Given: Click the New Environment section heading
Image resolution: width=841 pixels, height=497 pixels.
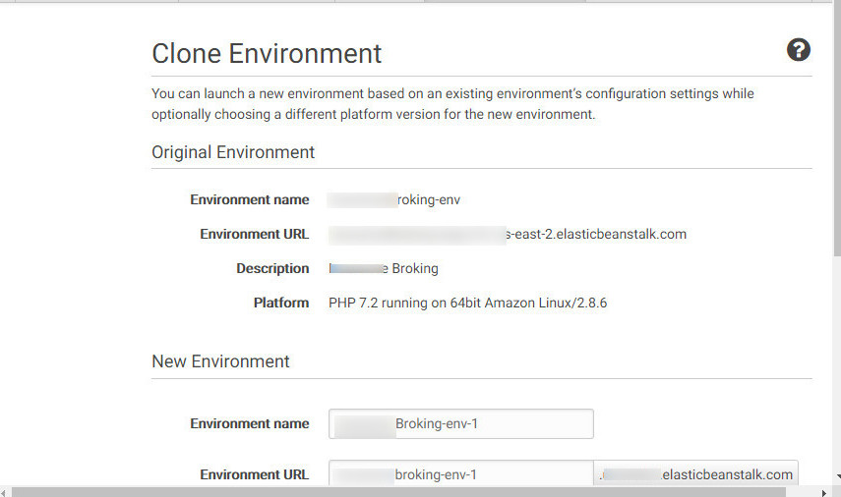Looking at the screenshot, I should 220,361.
